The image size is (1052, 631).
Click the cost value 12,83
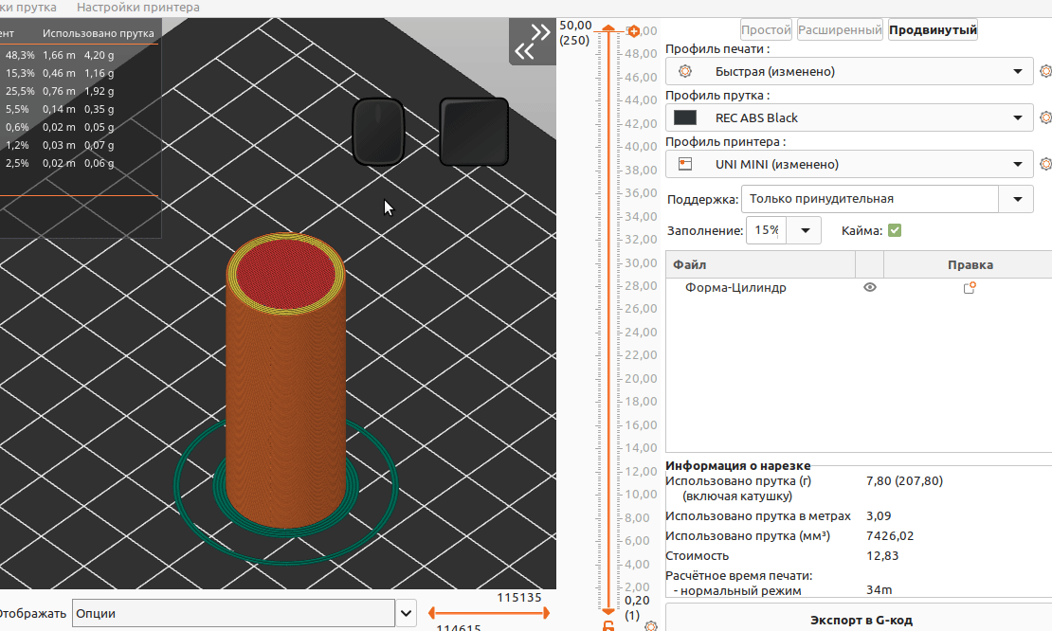pos(882,556)
